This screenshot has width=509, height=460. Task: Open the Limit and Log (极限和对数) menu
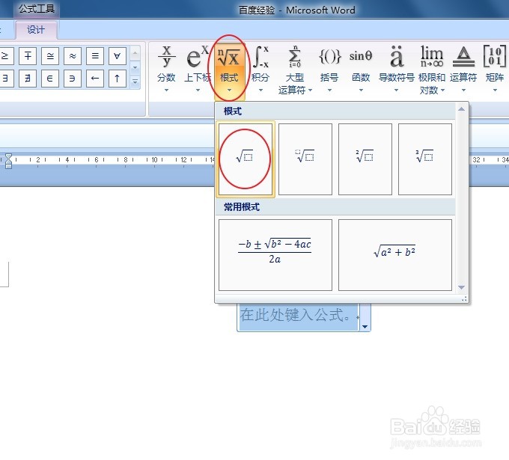coord(432,70)
